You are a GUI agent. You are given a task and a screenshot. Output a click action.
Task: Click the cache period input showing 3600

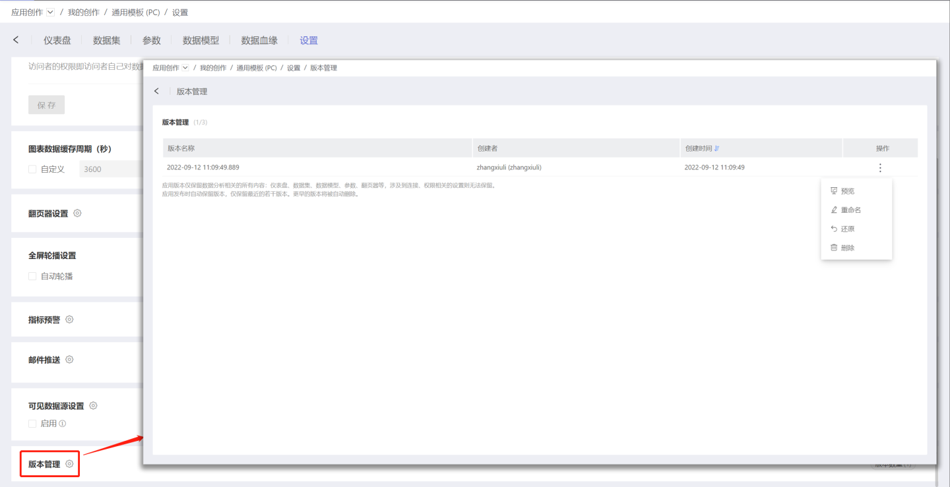click(110, 169)
